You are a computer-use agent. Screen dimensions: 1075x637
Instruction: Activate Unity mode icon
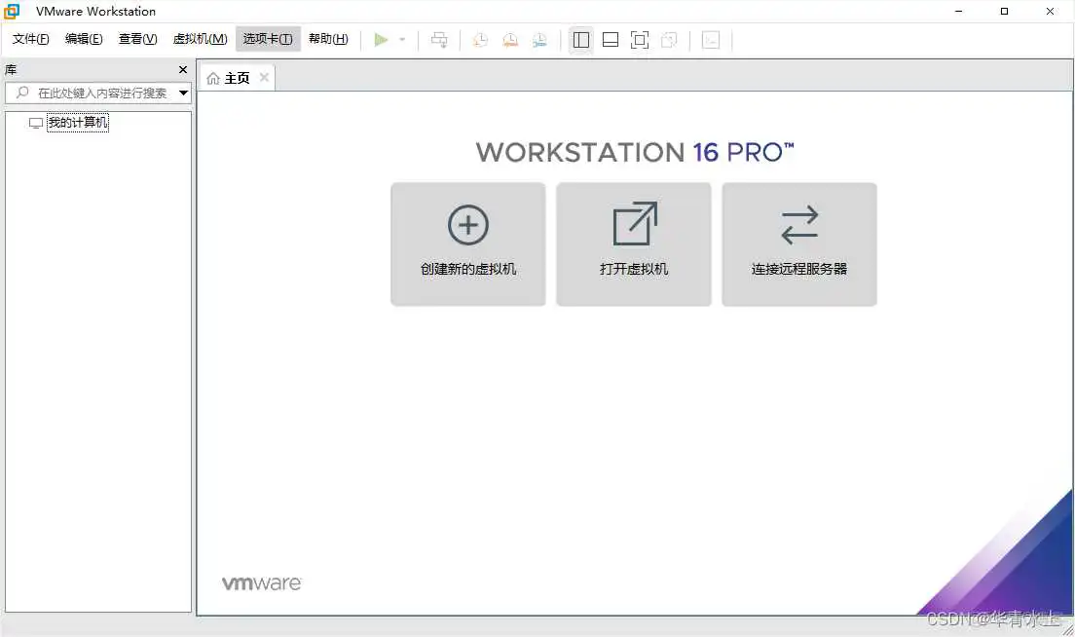point(668,40)
